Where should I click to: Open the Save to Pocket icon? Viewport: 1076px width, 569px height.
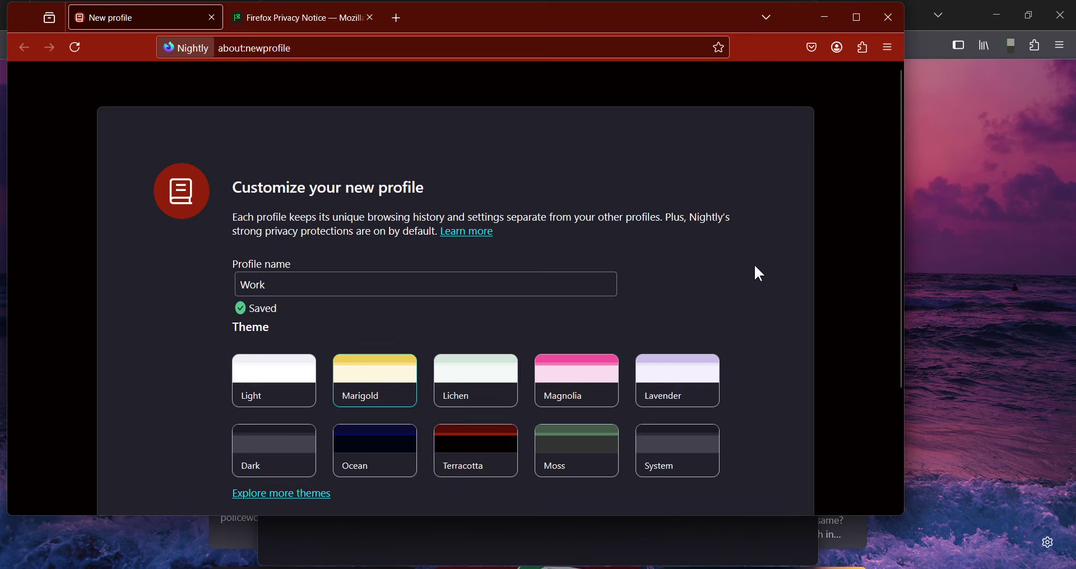[x=811, y=48]
